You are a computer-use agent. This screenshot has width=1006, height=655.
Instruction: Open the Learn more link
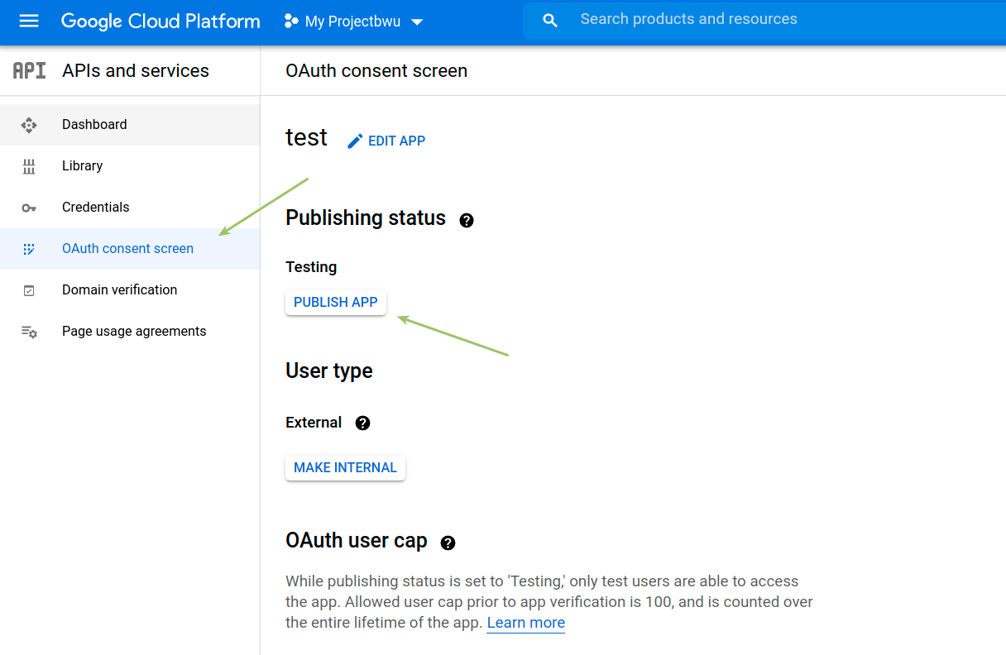[x=525, y=623]
